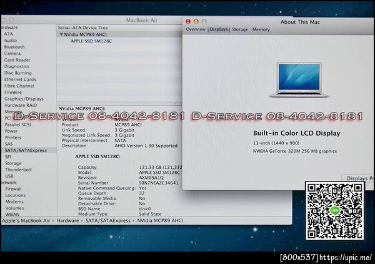
Task: Switch to the Displays tab
Action: point(219,29)
